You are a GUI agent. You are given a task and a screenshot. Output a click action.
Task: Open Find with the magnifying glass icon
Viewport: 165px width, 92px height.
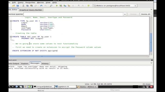click(x=51, y=6)
